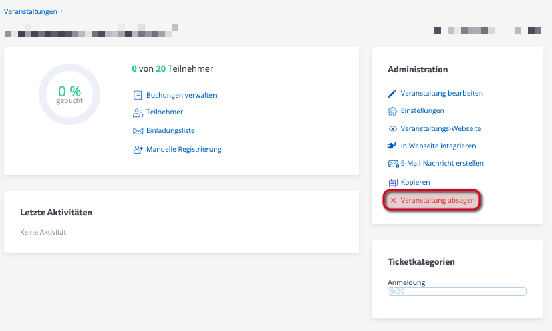552x331 pixels.
Task: Click the E-Mail-Nachricht erstellen envelope icon
Action: [x=393, y=164]
